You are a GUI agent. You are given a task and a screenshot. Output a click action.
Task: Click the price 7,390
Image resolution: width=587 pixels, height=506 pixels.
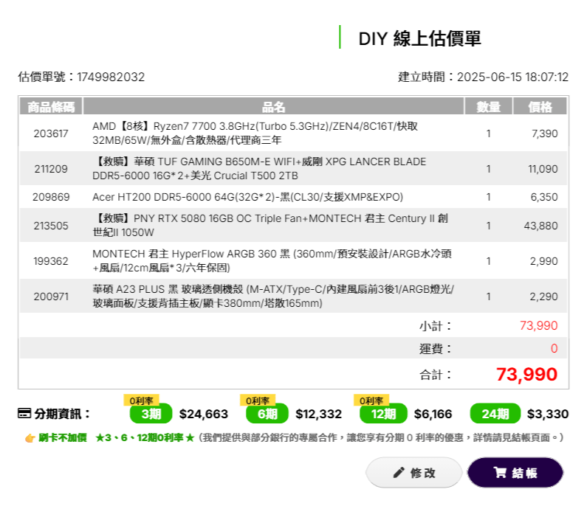pos(545,134)
